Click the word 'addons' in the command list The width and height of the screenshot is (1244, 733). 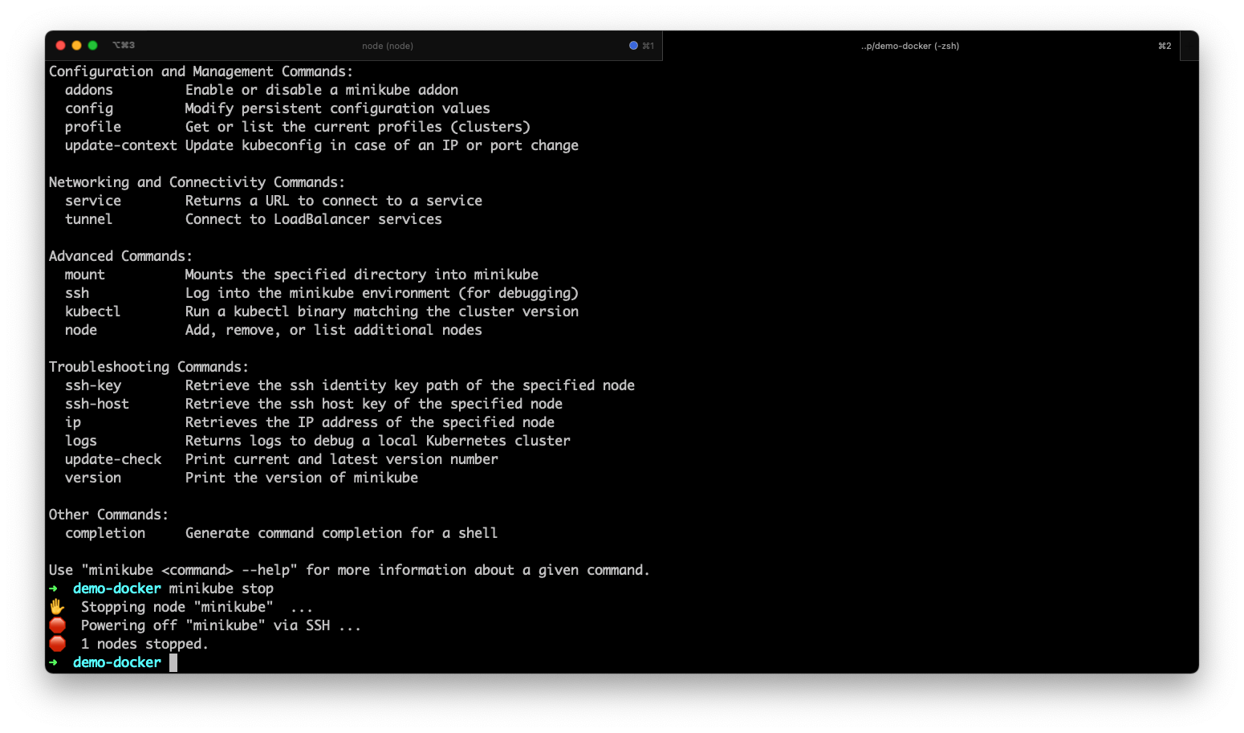(89, 90)
